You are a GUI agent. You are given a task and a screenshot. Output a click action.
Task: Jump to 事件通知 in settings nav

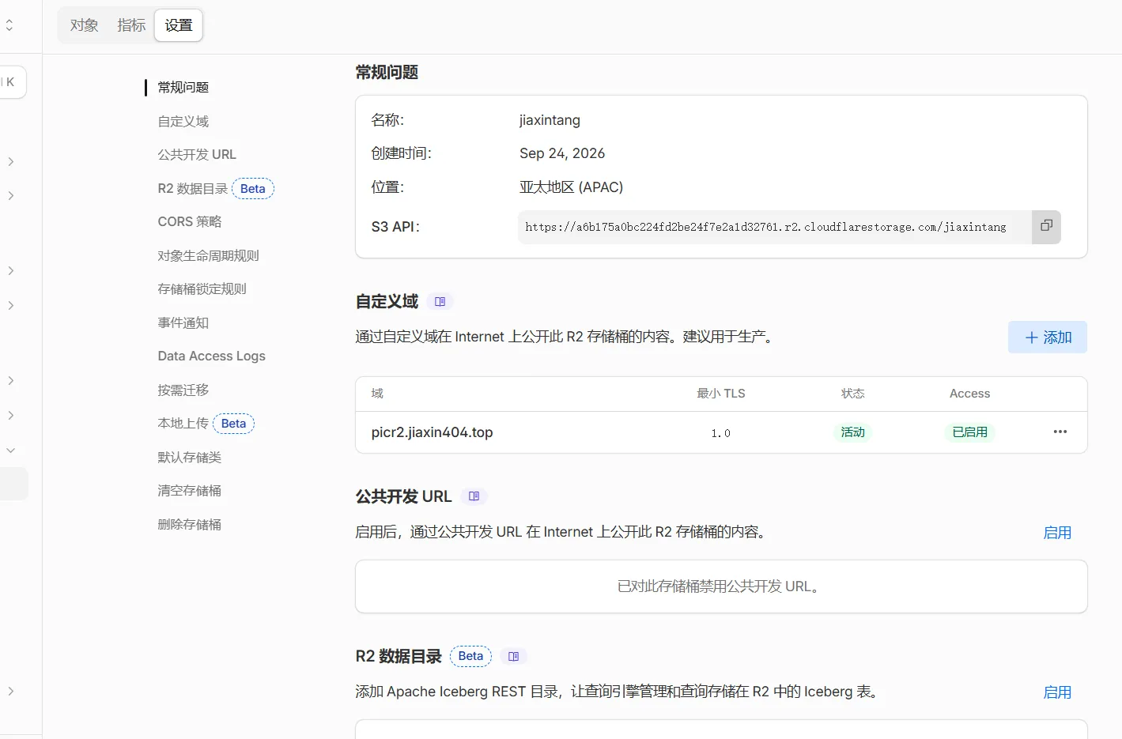[183, 322]
